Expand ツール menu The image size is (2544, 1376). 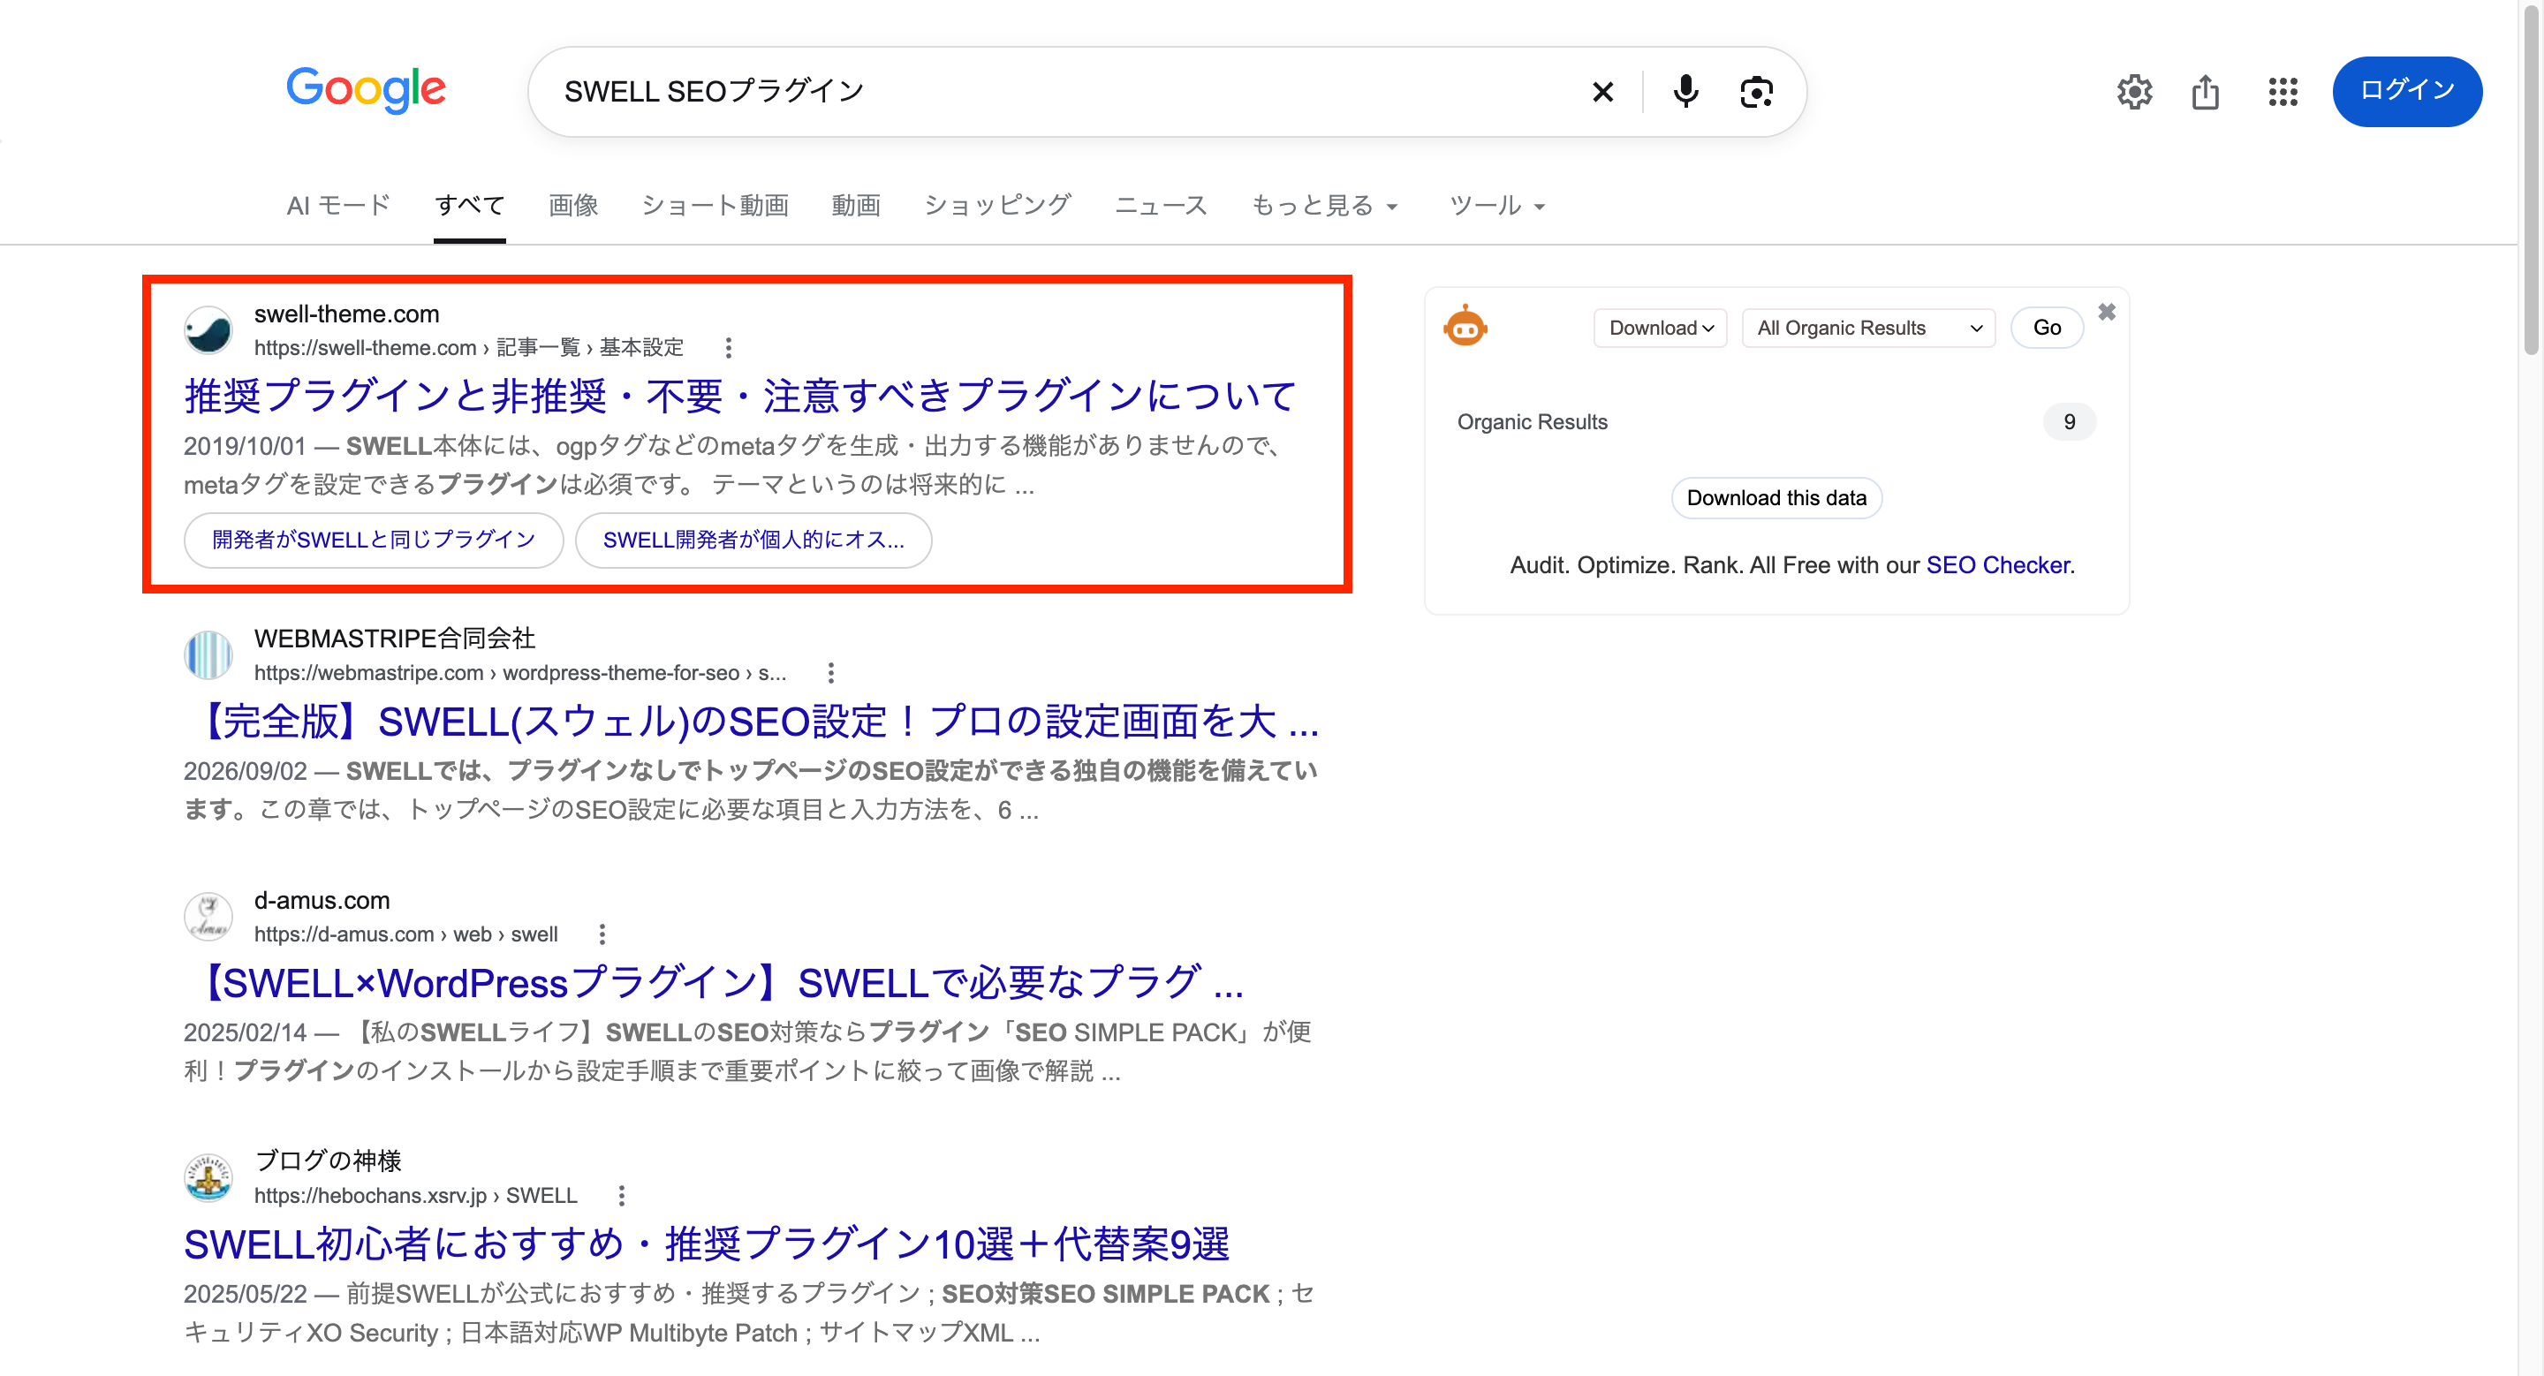(1496, 205)
